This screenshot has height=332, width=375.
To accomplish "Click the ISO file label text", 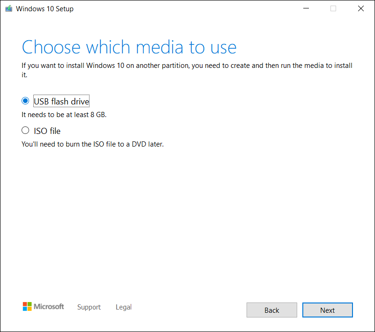I will [x=47, y=131].
